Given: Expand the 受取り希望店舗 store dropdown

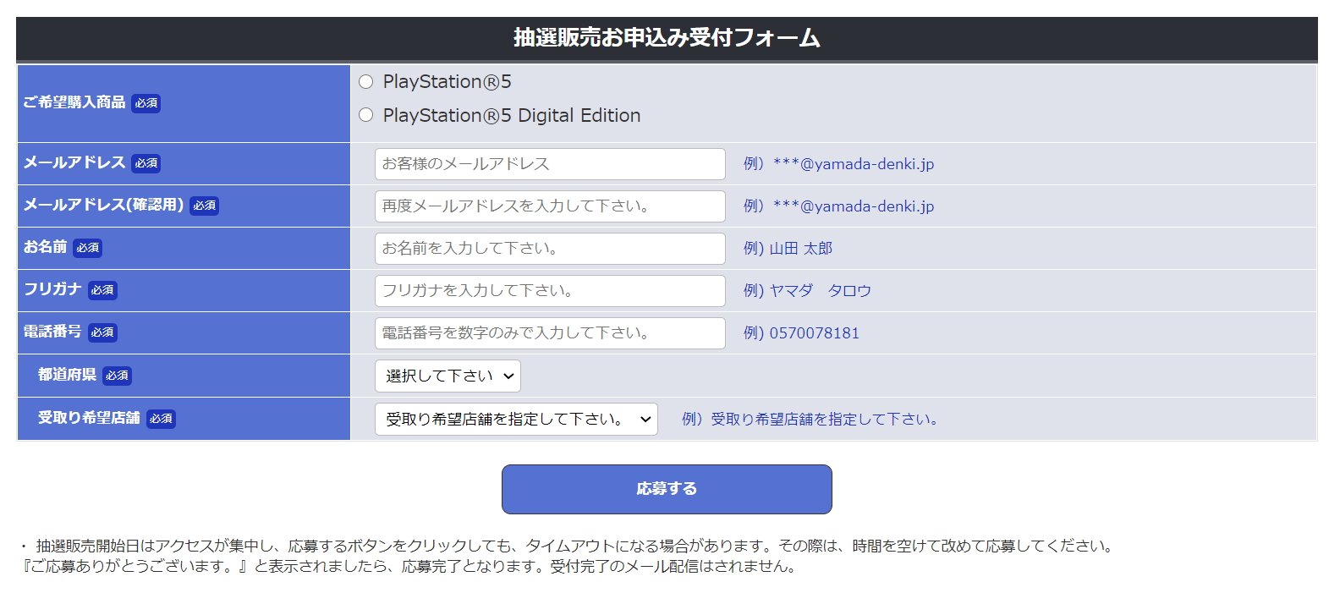Looking at the screenshot, I should coord(516,419).
